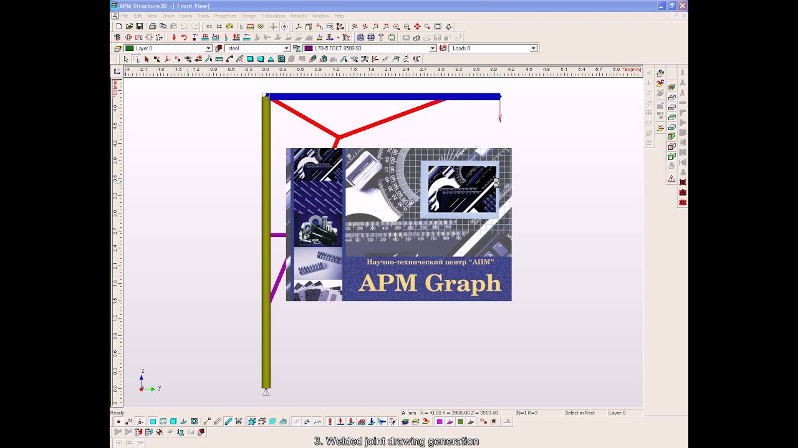
Task: Click the vertical red force arrow icon at bottom
Action: 329,421
